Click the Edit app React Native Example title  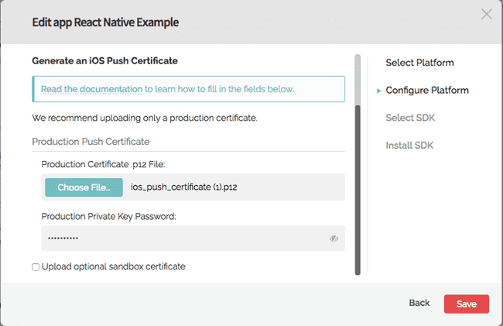pos(105,22)
